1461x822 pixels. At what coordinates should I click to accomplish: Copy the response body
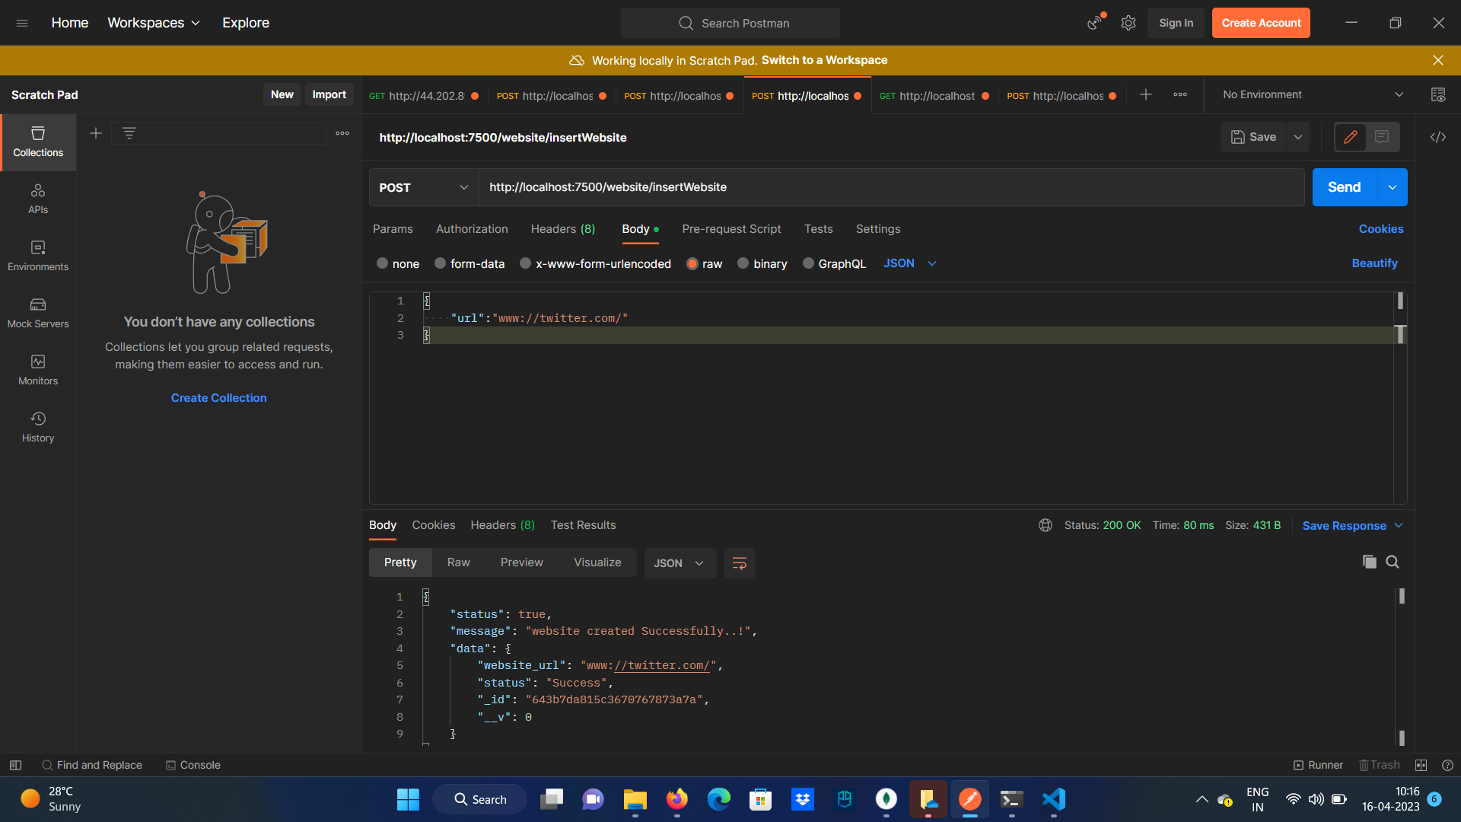click(1370, 562)
